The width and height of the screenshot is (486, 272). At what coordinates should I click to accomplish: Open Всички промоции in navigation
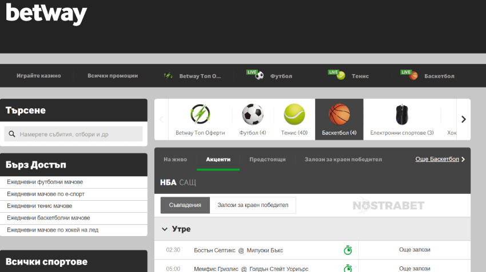pos(113,76)
